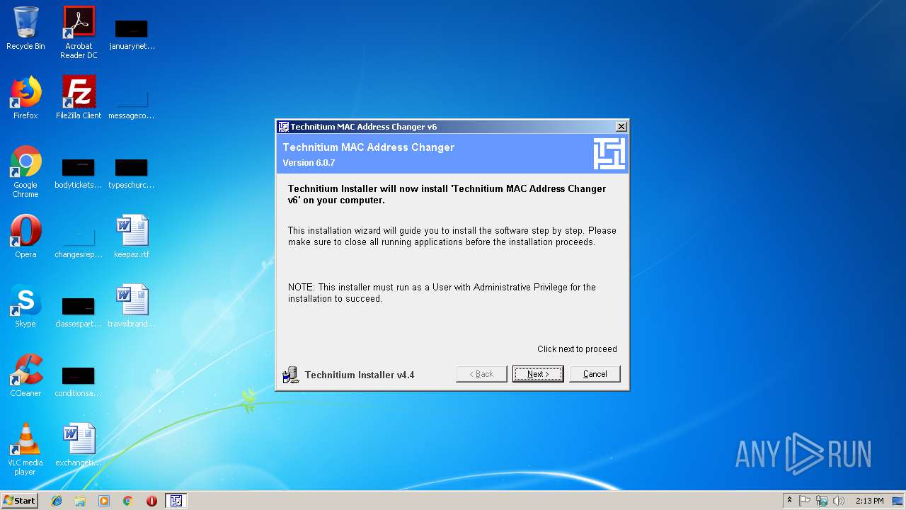Select the classespart desktop file
This screenshot has width=906, height=510.
79,312
